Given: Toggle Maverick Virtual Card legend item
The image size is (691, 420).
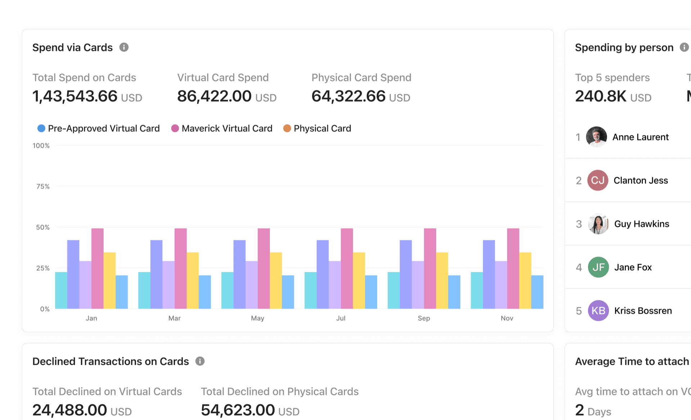Looking at the screenshot, I should point(222,128).
